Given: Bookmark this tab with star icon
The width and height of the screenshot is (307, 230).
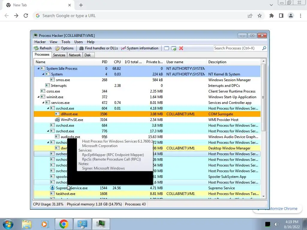Looking at the screenshot, I should pos(260,16).
